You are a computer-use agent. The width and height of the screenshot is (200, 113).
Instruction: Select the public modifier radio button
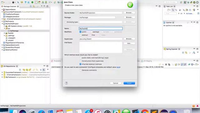tap(80, 32)
